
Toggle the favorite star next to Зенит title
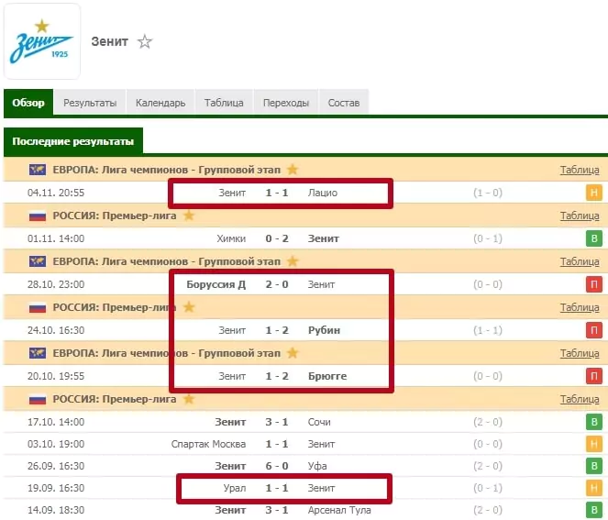pyautogui.click(x=145, y=41)
